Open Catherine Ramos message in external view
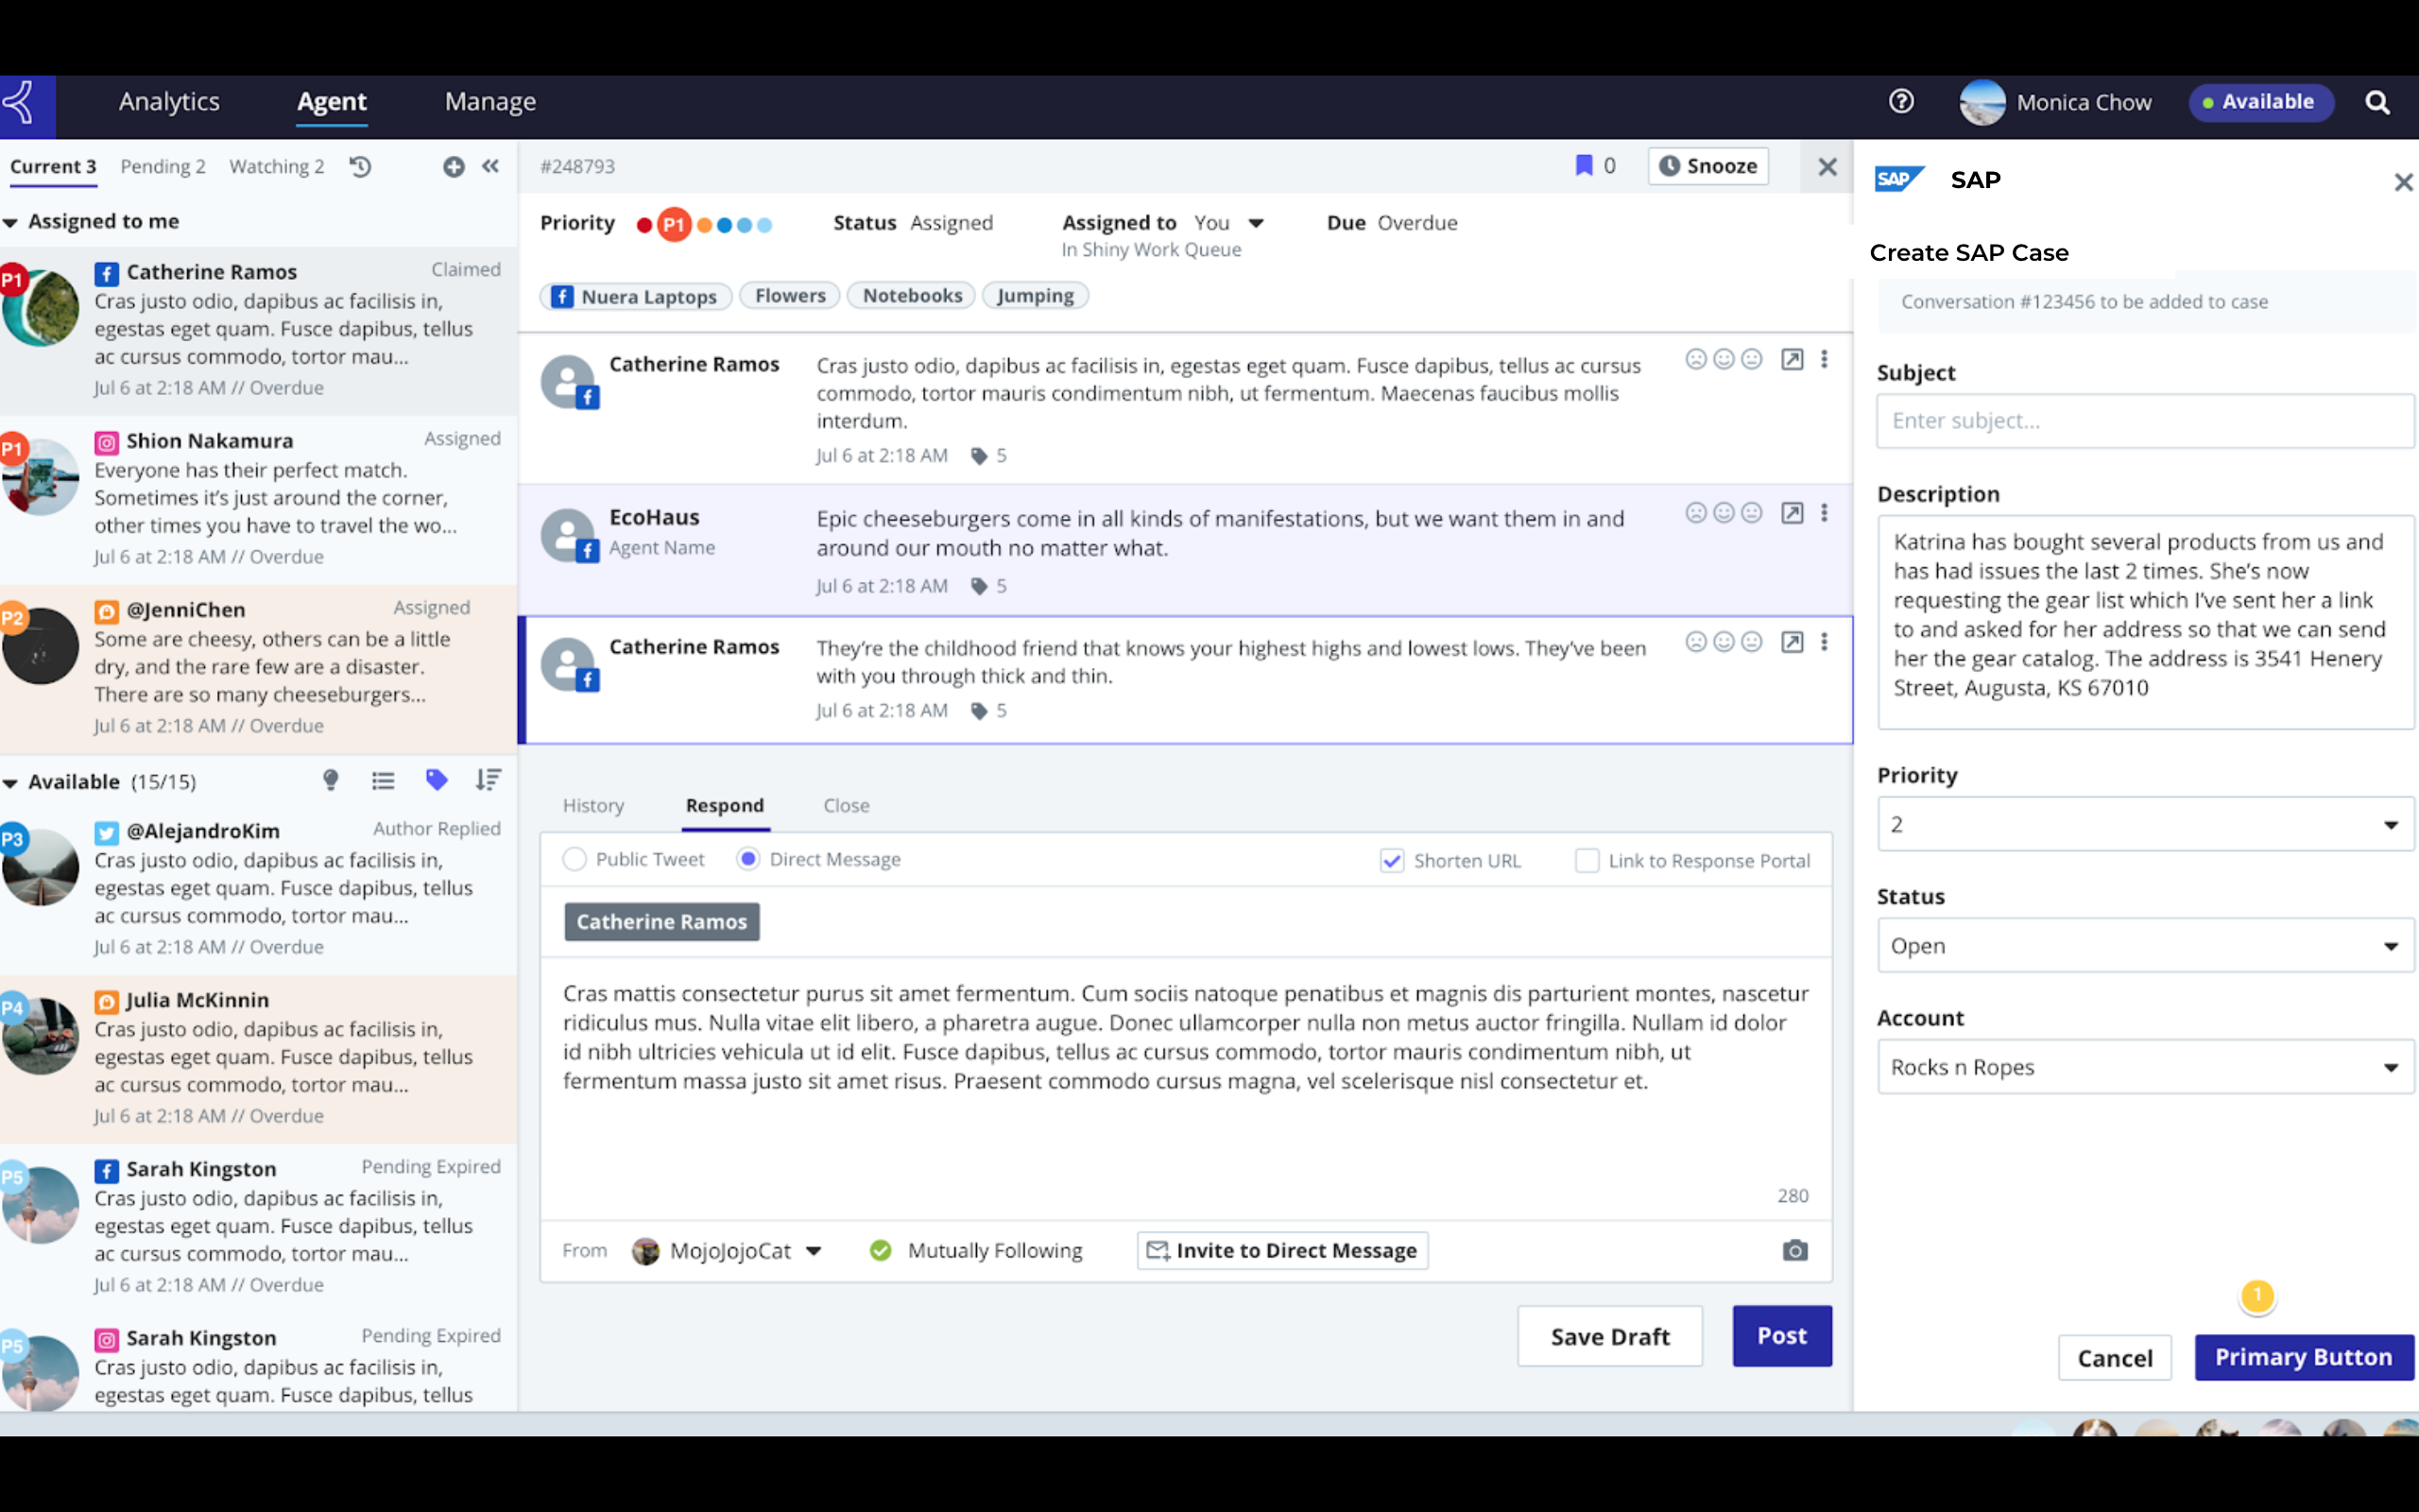Image resolution: width=2419 pixels, height=1512 pixels. pyautogui.click(x=1793, y=358)
